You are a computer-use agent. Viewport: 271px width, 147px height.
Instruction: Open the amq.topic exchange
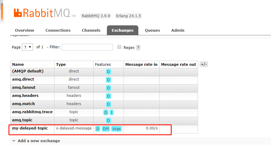pos(22,120)
